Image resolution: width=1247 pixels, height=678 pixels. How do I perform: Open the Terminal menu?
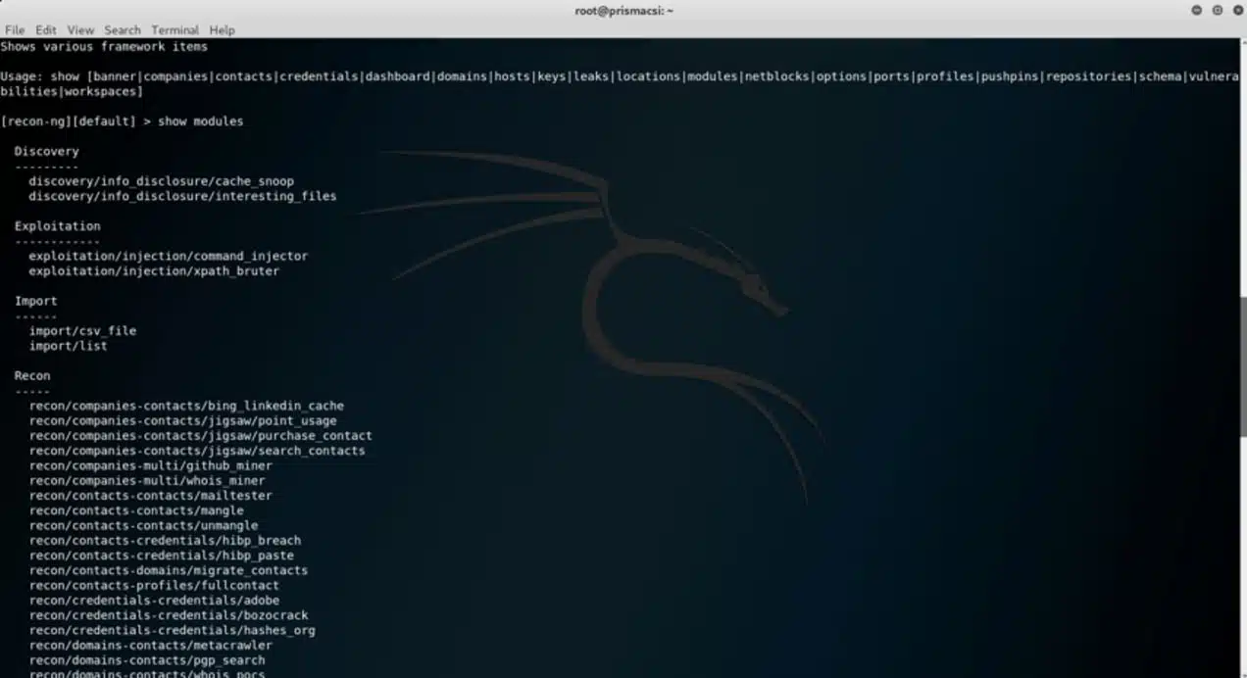175,30
